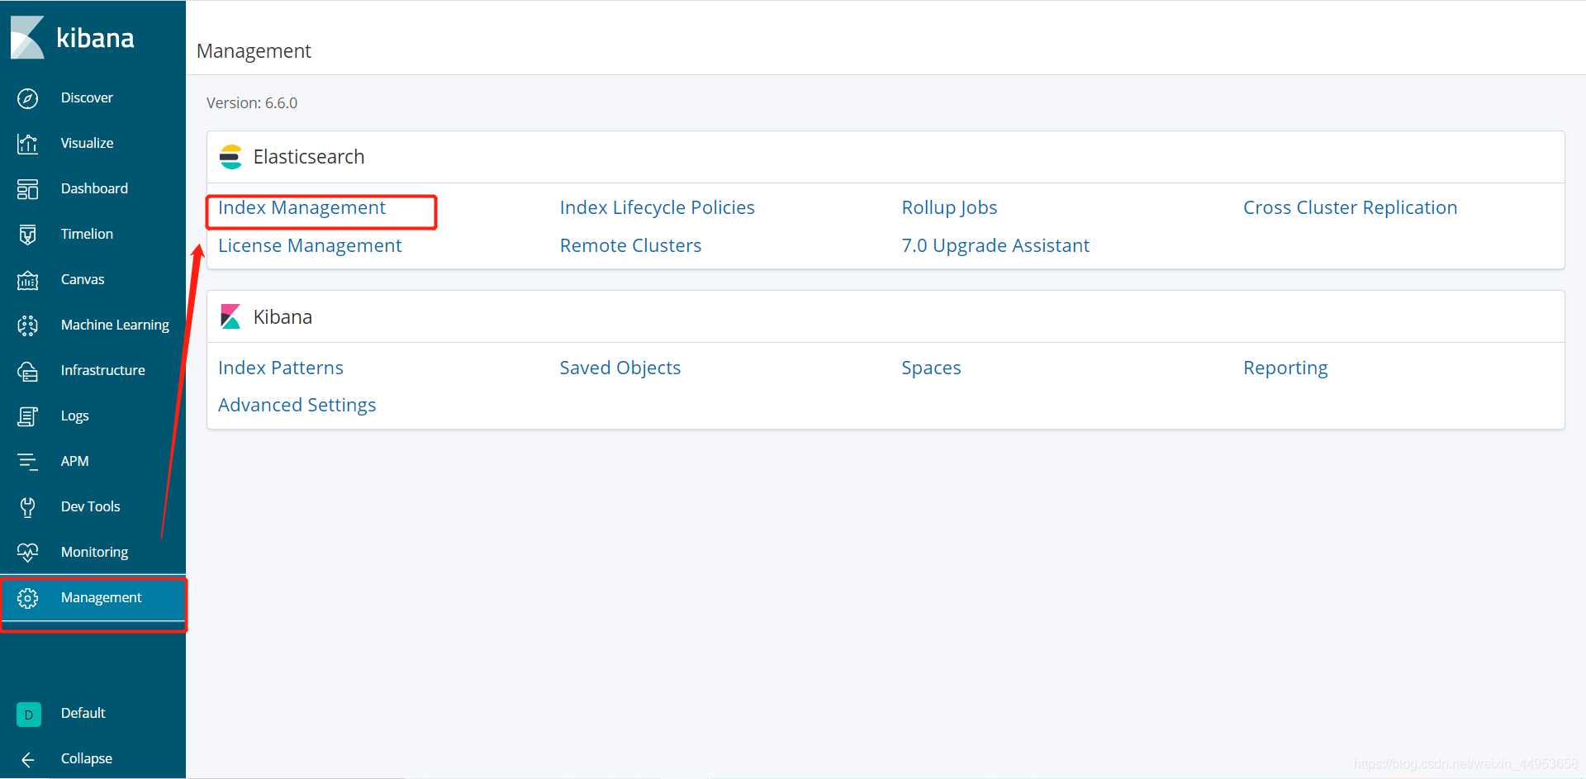Open Spaces link
The image size is (1586, 779).
click(931, 368)
